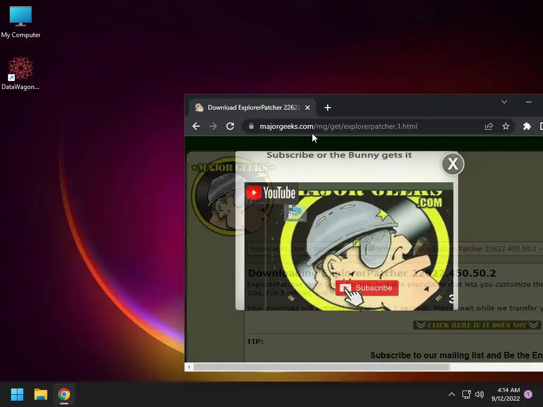Open the Windows Start menu
This screenshot has width=543, height=407.
tap(17, 394)
